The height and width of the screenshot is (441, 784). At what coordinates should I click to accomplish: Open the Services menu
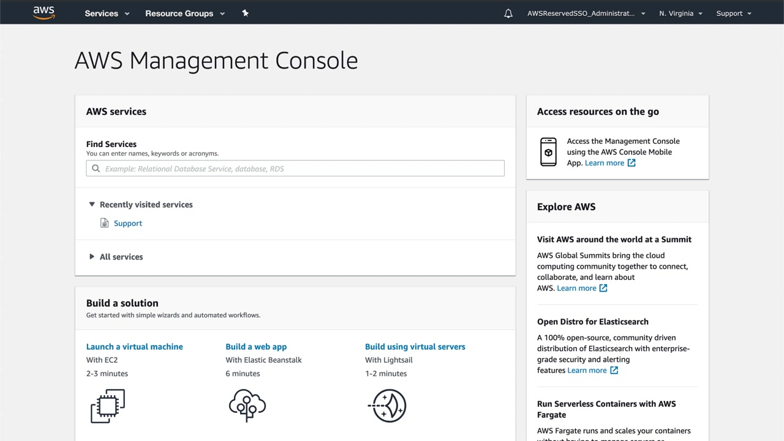pos(107,13)
